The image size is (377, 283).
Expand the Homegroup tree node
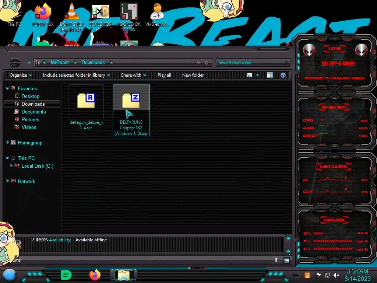(x=7, y=143)
